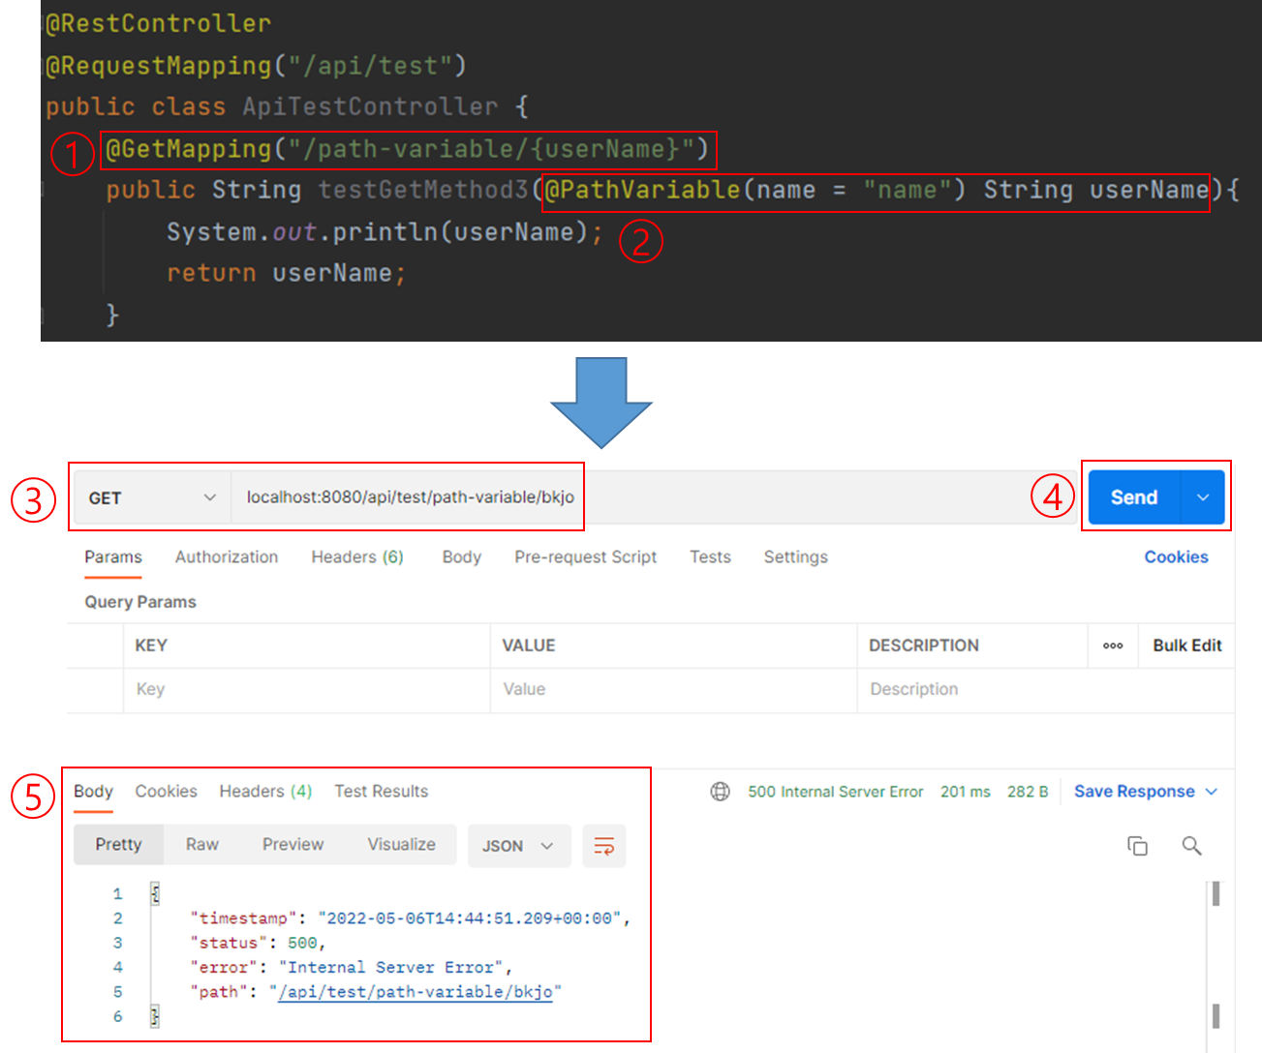1262x1053 pixels.
Task: Switch to the request Body tab
Action: click(462, 557)
